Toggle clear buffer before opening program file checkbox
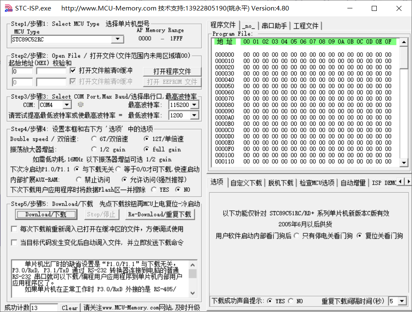 pyautogui.click(x=73, y=70)
